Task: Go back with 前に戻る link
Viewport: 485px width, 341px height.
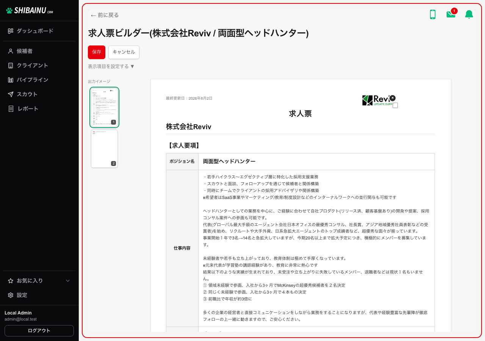Action: [x=105, y=15]
